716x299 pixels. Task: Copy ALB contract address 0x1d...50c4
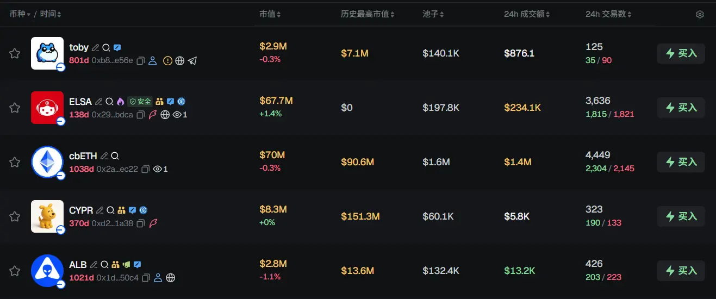[x=146, y=278]
